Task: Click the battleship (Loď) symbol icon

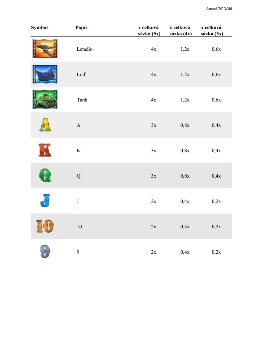Action: click(45, 74)
